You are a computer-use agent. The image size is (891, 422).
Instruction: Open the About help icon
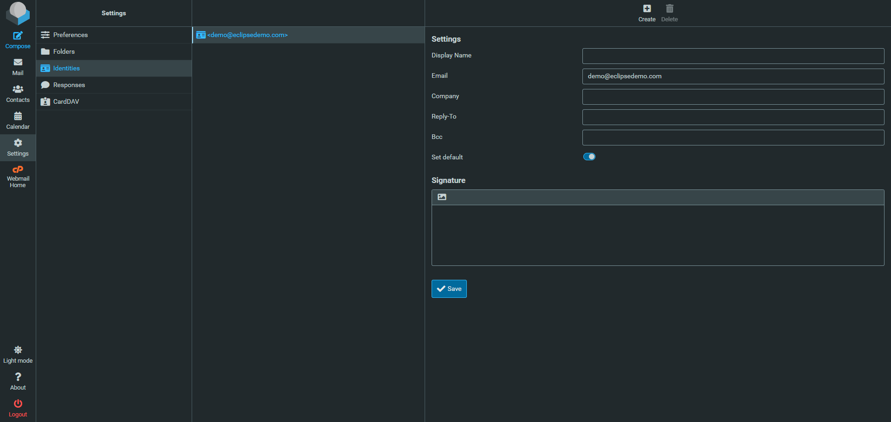tap(18, 377)
